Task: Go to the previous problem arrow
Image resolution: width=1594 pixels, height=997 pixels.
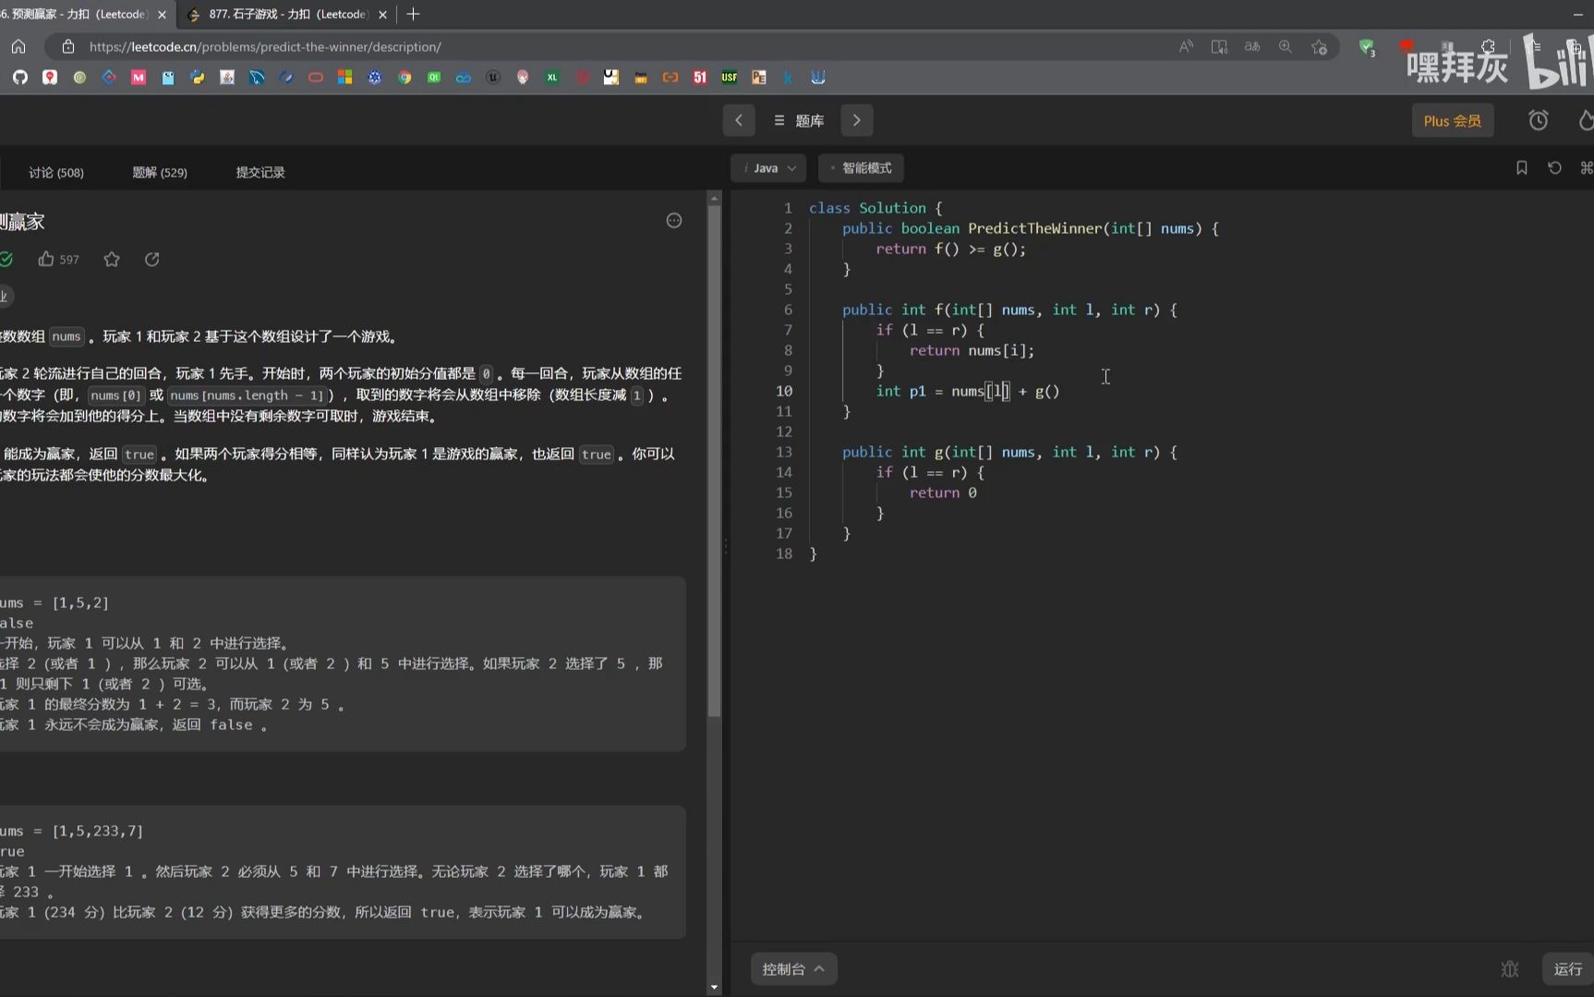Action: pos(739,120)
